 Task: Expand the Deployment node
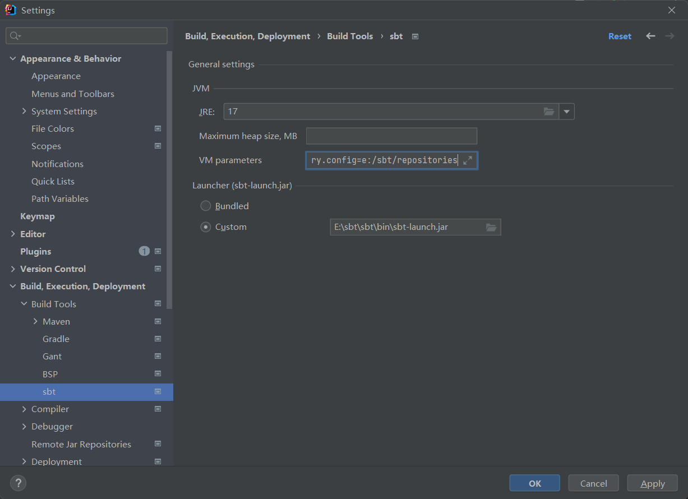[24, 461]
